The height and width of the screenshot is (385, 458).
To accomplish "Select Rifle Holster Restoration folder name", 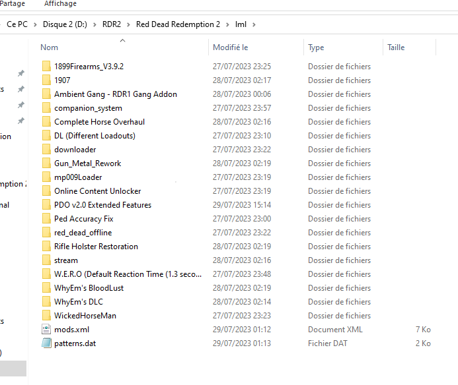I will (96, 247).
